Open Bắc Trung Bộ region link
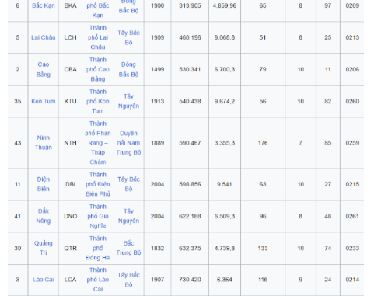 coord(128,248)
